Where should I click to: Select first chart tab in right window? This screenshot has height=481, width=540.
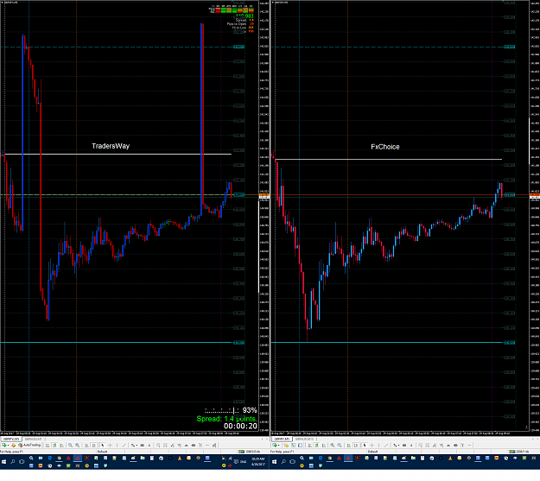[x=282, y=439]
